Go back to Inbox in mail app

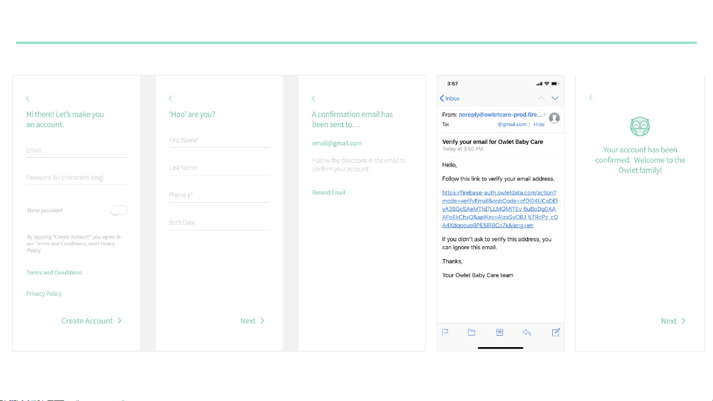[450, 98]
